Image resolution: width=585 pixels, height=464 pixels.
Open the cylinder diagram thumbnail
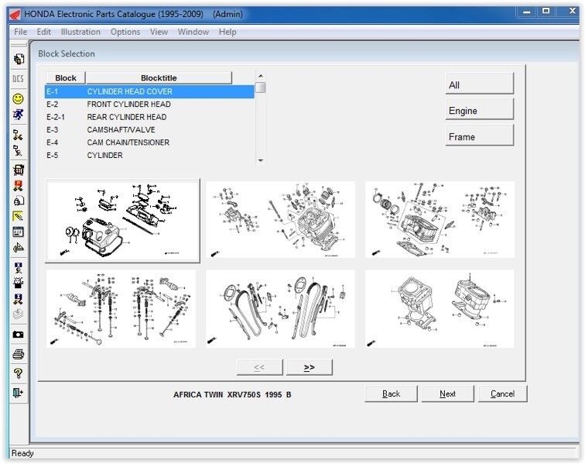[x=440, y=308]
